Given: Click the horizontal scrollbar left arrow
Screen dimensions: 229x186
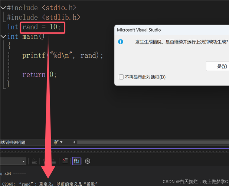Looking at the screenshot, I should pyautogui.click(x=74, y=142).
